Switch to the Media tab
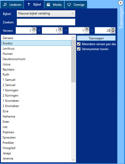 click(x=54, y=5)
